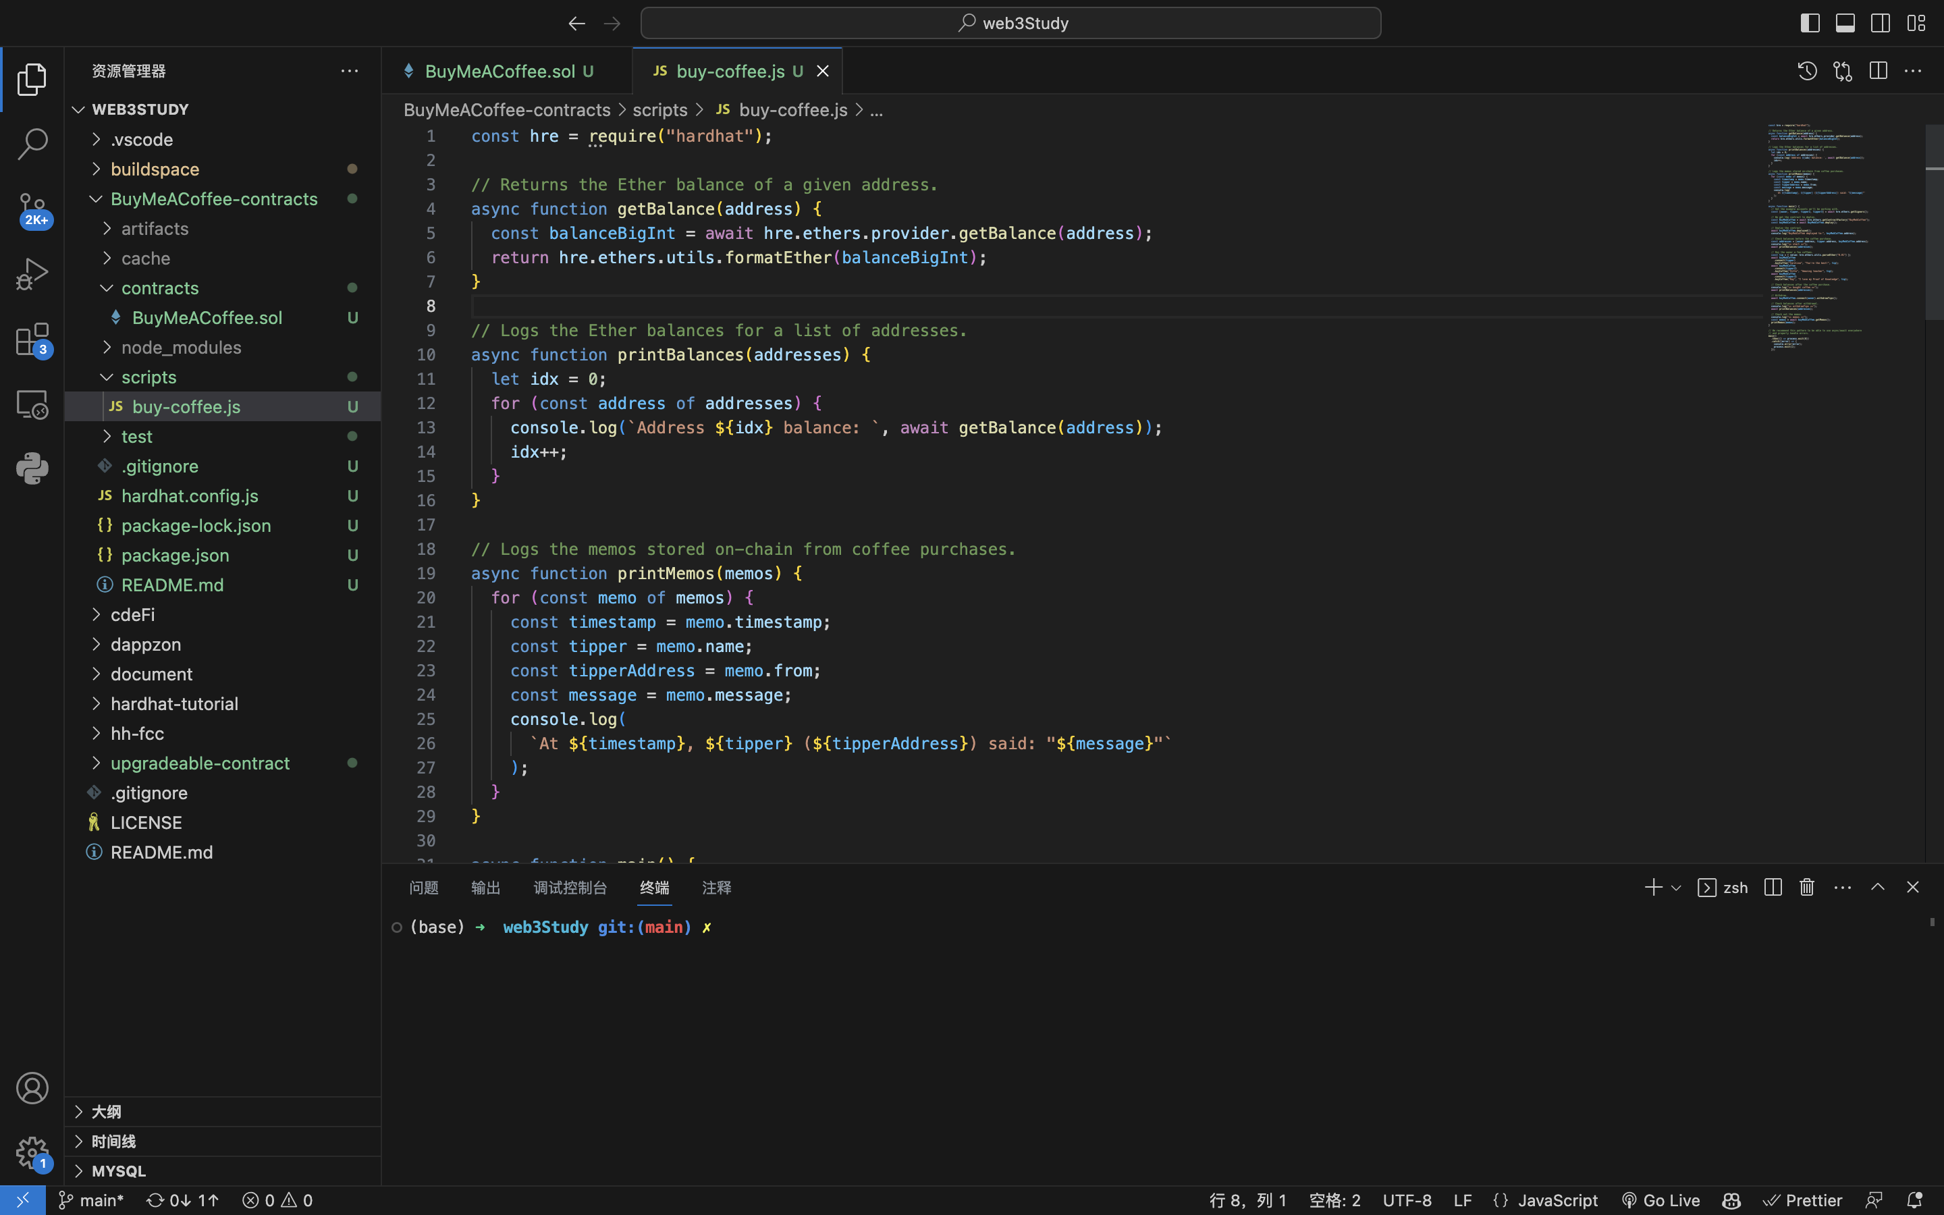The width and height of the screenshot is (1944, 1215).
Task: Switch to the 调试控制台 debug console tab
Action: [x=570, y=888]
